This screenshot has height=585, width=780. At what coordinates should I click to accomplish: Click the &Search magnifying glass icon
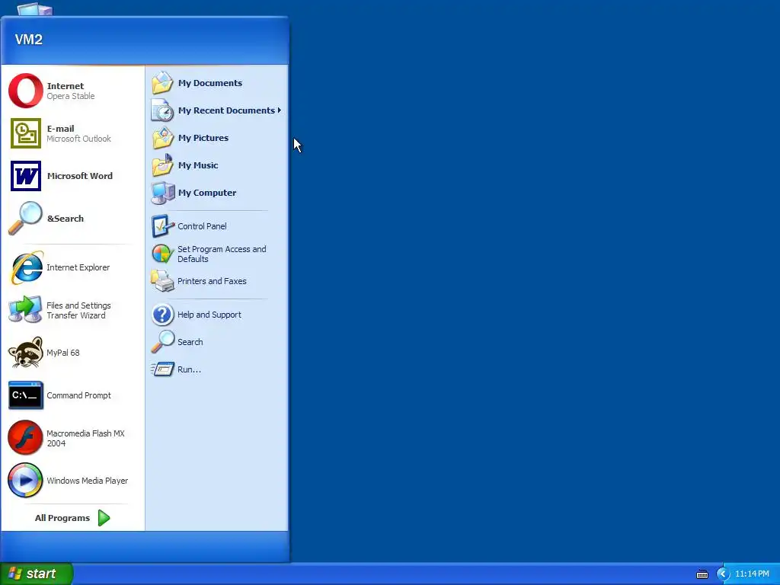pyautogui.click(x=25, y=218)
